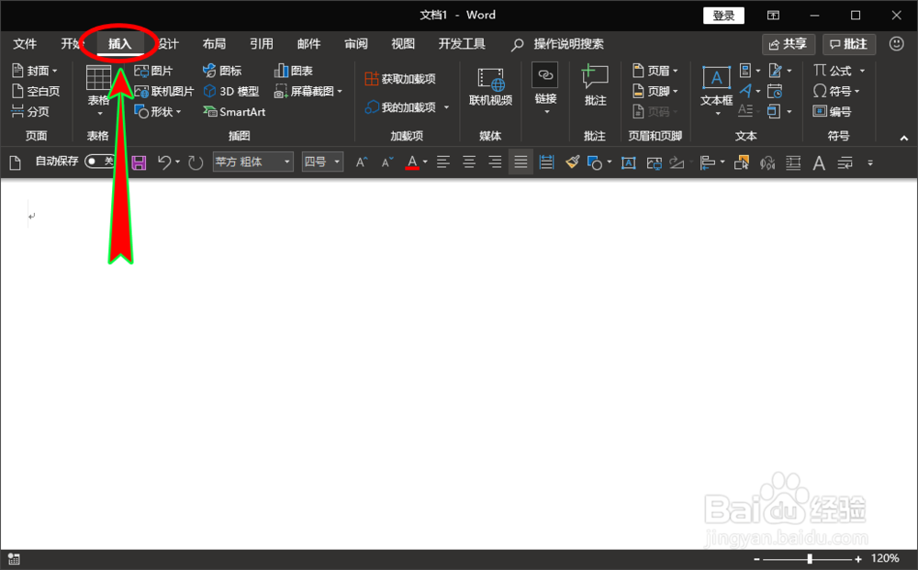Click the macro recording status bar icon
This screenshot has height=570, width=918.
[x=14, y=559]
